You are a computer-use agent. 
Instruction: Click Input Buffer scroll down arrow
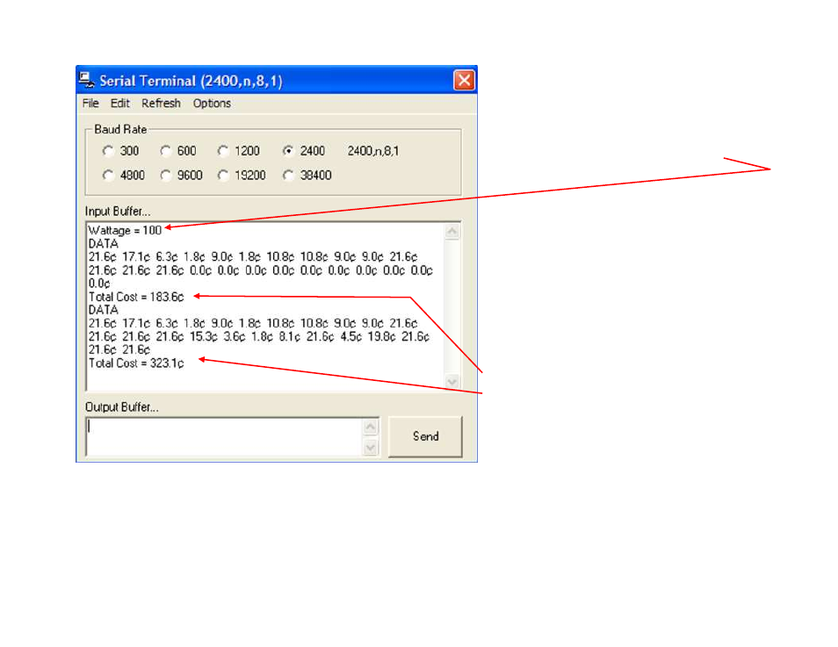pyautogui.click(x=452, y=382)
